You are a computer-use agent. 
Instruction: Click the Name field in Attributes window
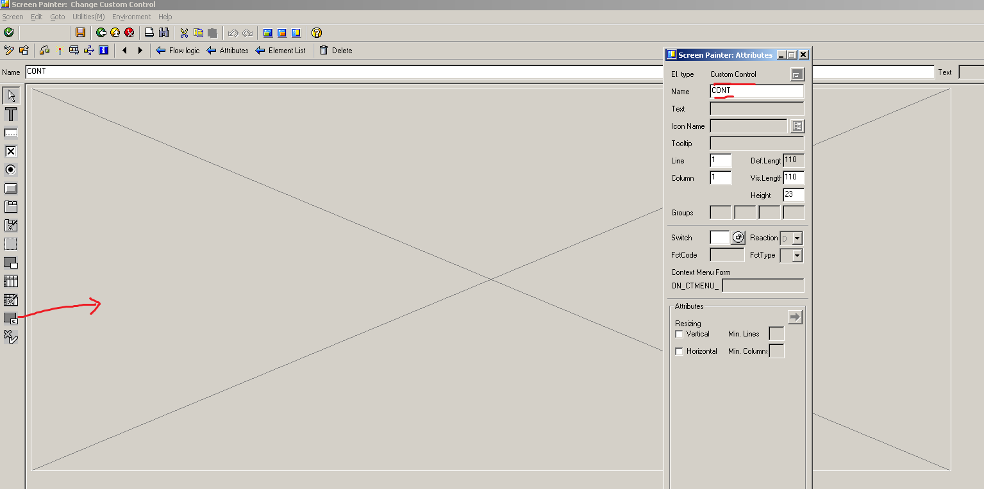pos(756,91)
